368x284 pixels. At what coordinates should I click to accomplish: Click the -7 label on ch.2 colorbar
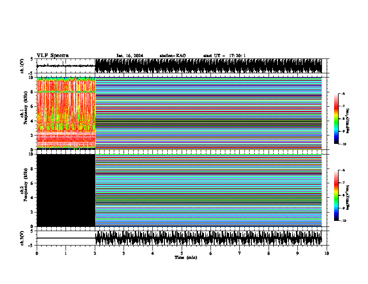[343, 183]
